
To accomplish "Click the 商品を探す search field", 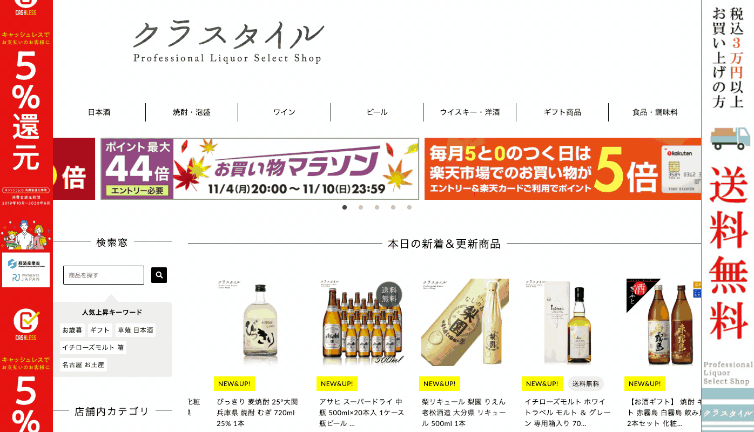I will pos(104,275).
